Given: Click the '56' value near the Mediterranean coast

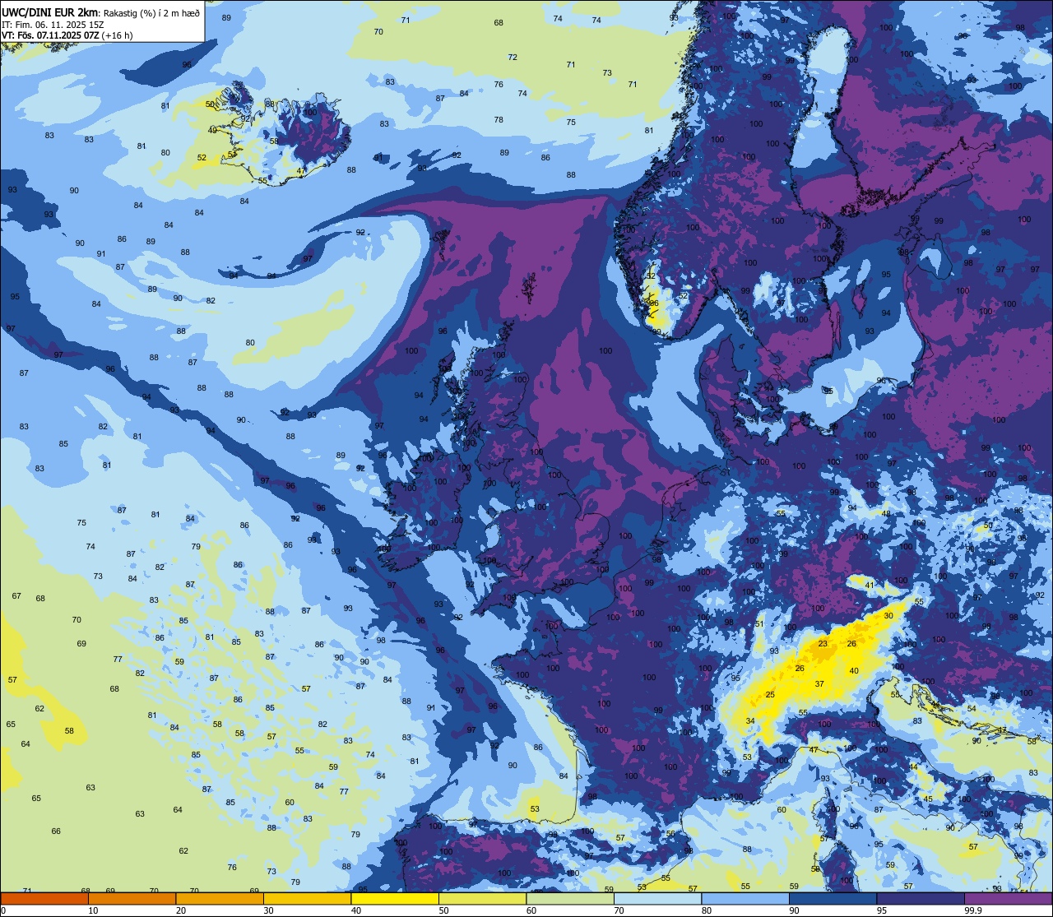Looking at the screenshot, I should 670,834.
